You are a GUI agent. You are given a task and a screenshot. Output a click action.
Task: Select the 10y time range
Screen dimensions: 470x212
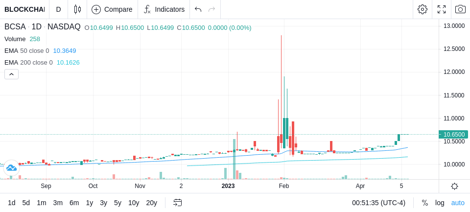point(134,203)
